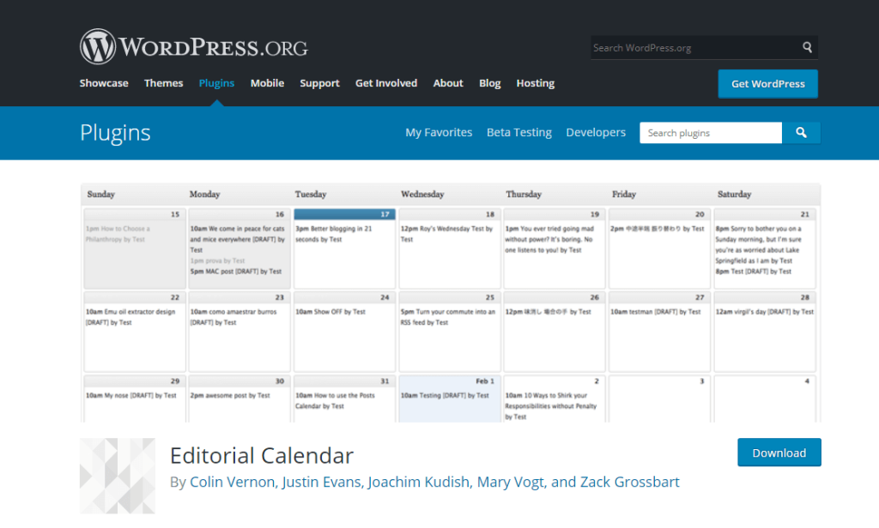This screenshot has height=528, width=879.
Task: Download the Editorial Calendar plugin
Action: (x=779, y=453)
